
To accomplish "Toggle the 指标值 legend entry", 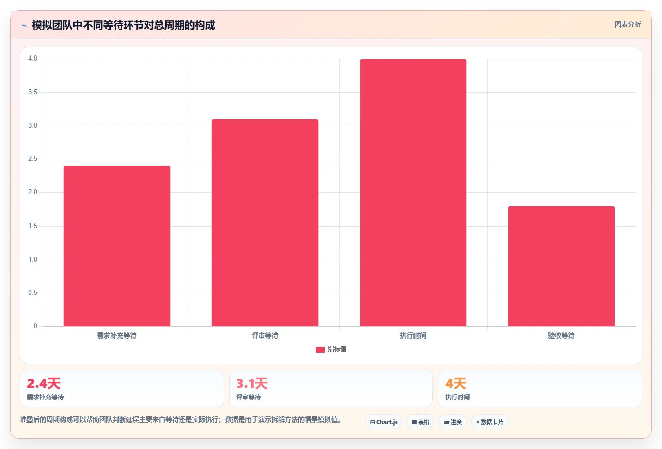I will (x=331, y=349).
